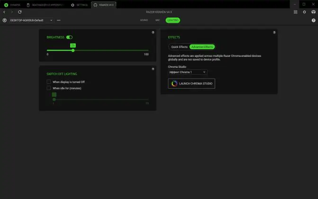Image resolution: width=318 pixels, height=199 pixels.
Task: Go back with the left arrow
Action: [x=4, y=12]
